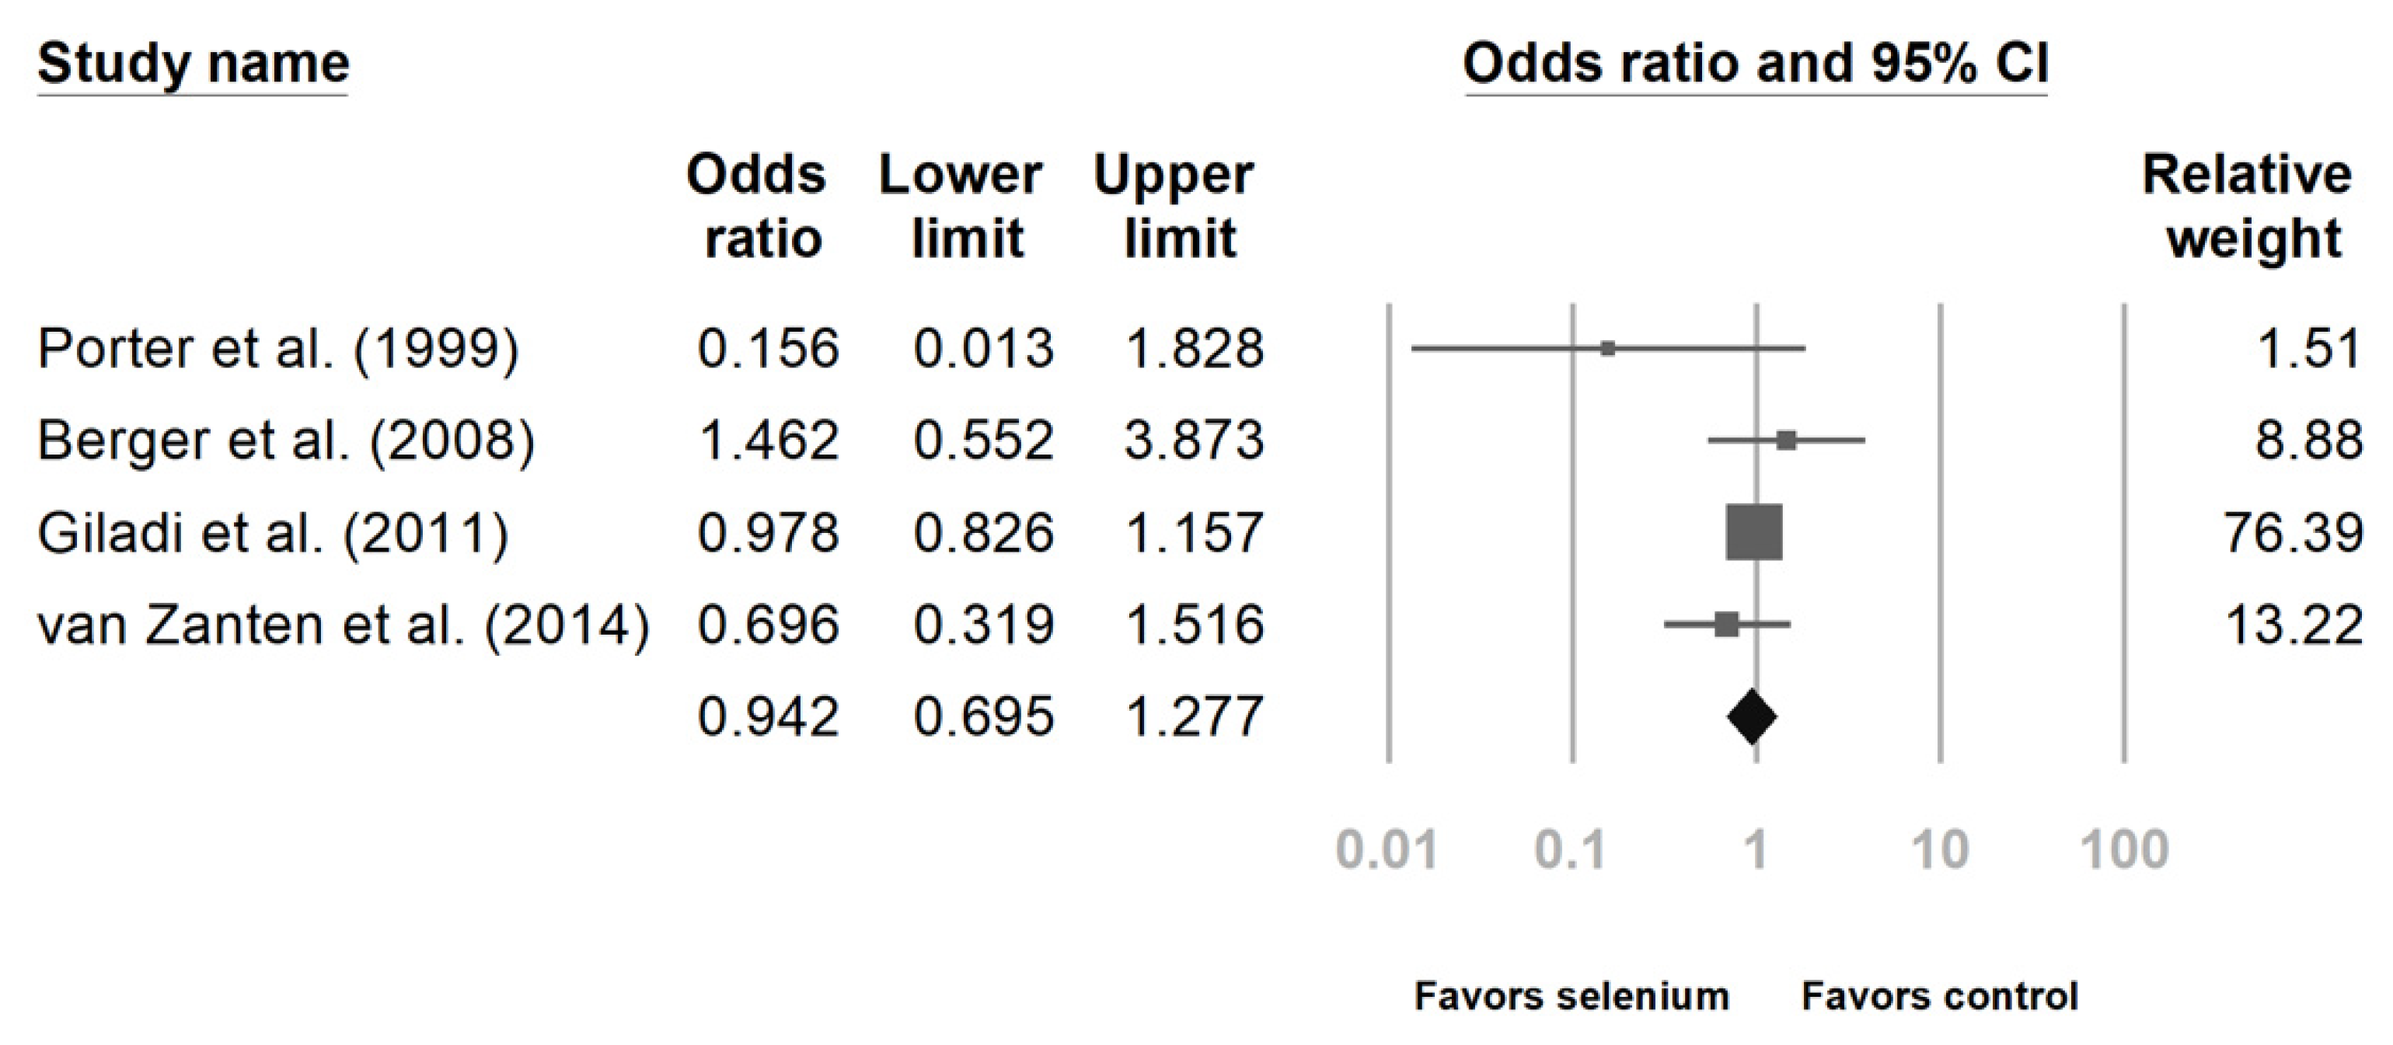Select the "Lower limit" column header
The height and width of the screenshot is (1045, 2393).
coord(961,206)
